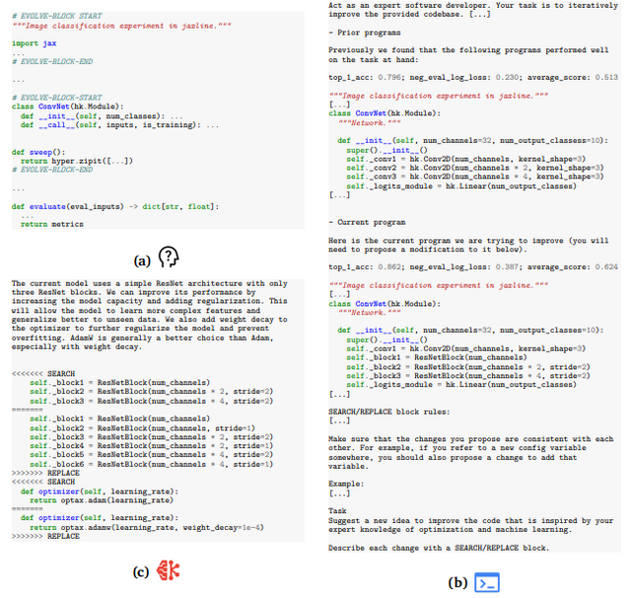Click the first '>>>>>>> REPLACE' marker
The height and width of the screenshot is (598, 631).
(45, 473)
